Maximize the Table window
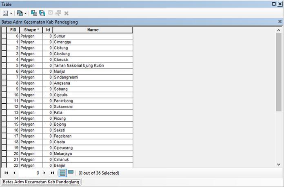Screen dimensions: 284x187 (x=274, y=4)
